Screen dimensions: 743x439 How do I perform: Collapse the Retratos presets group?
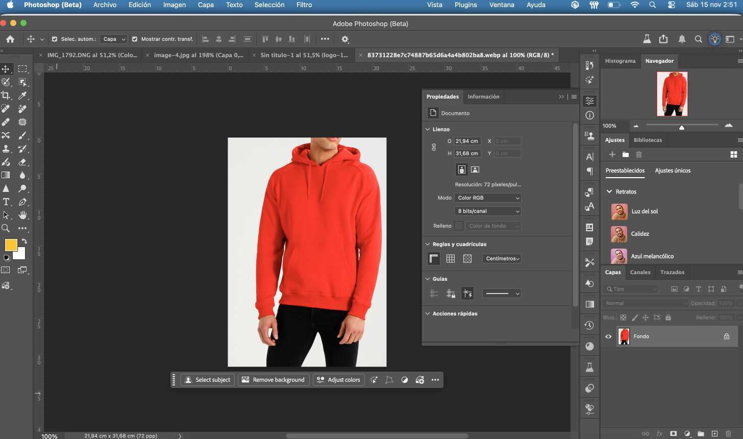coord(609,191)
